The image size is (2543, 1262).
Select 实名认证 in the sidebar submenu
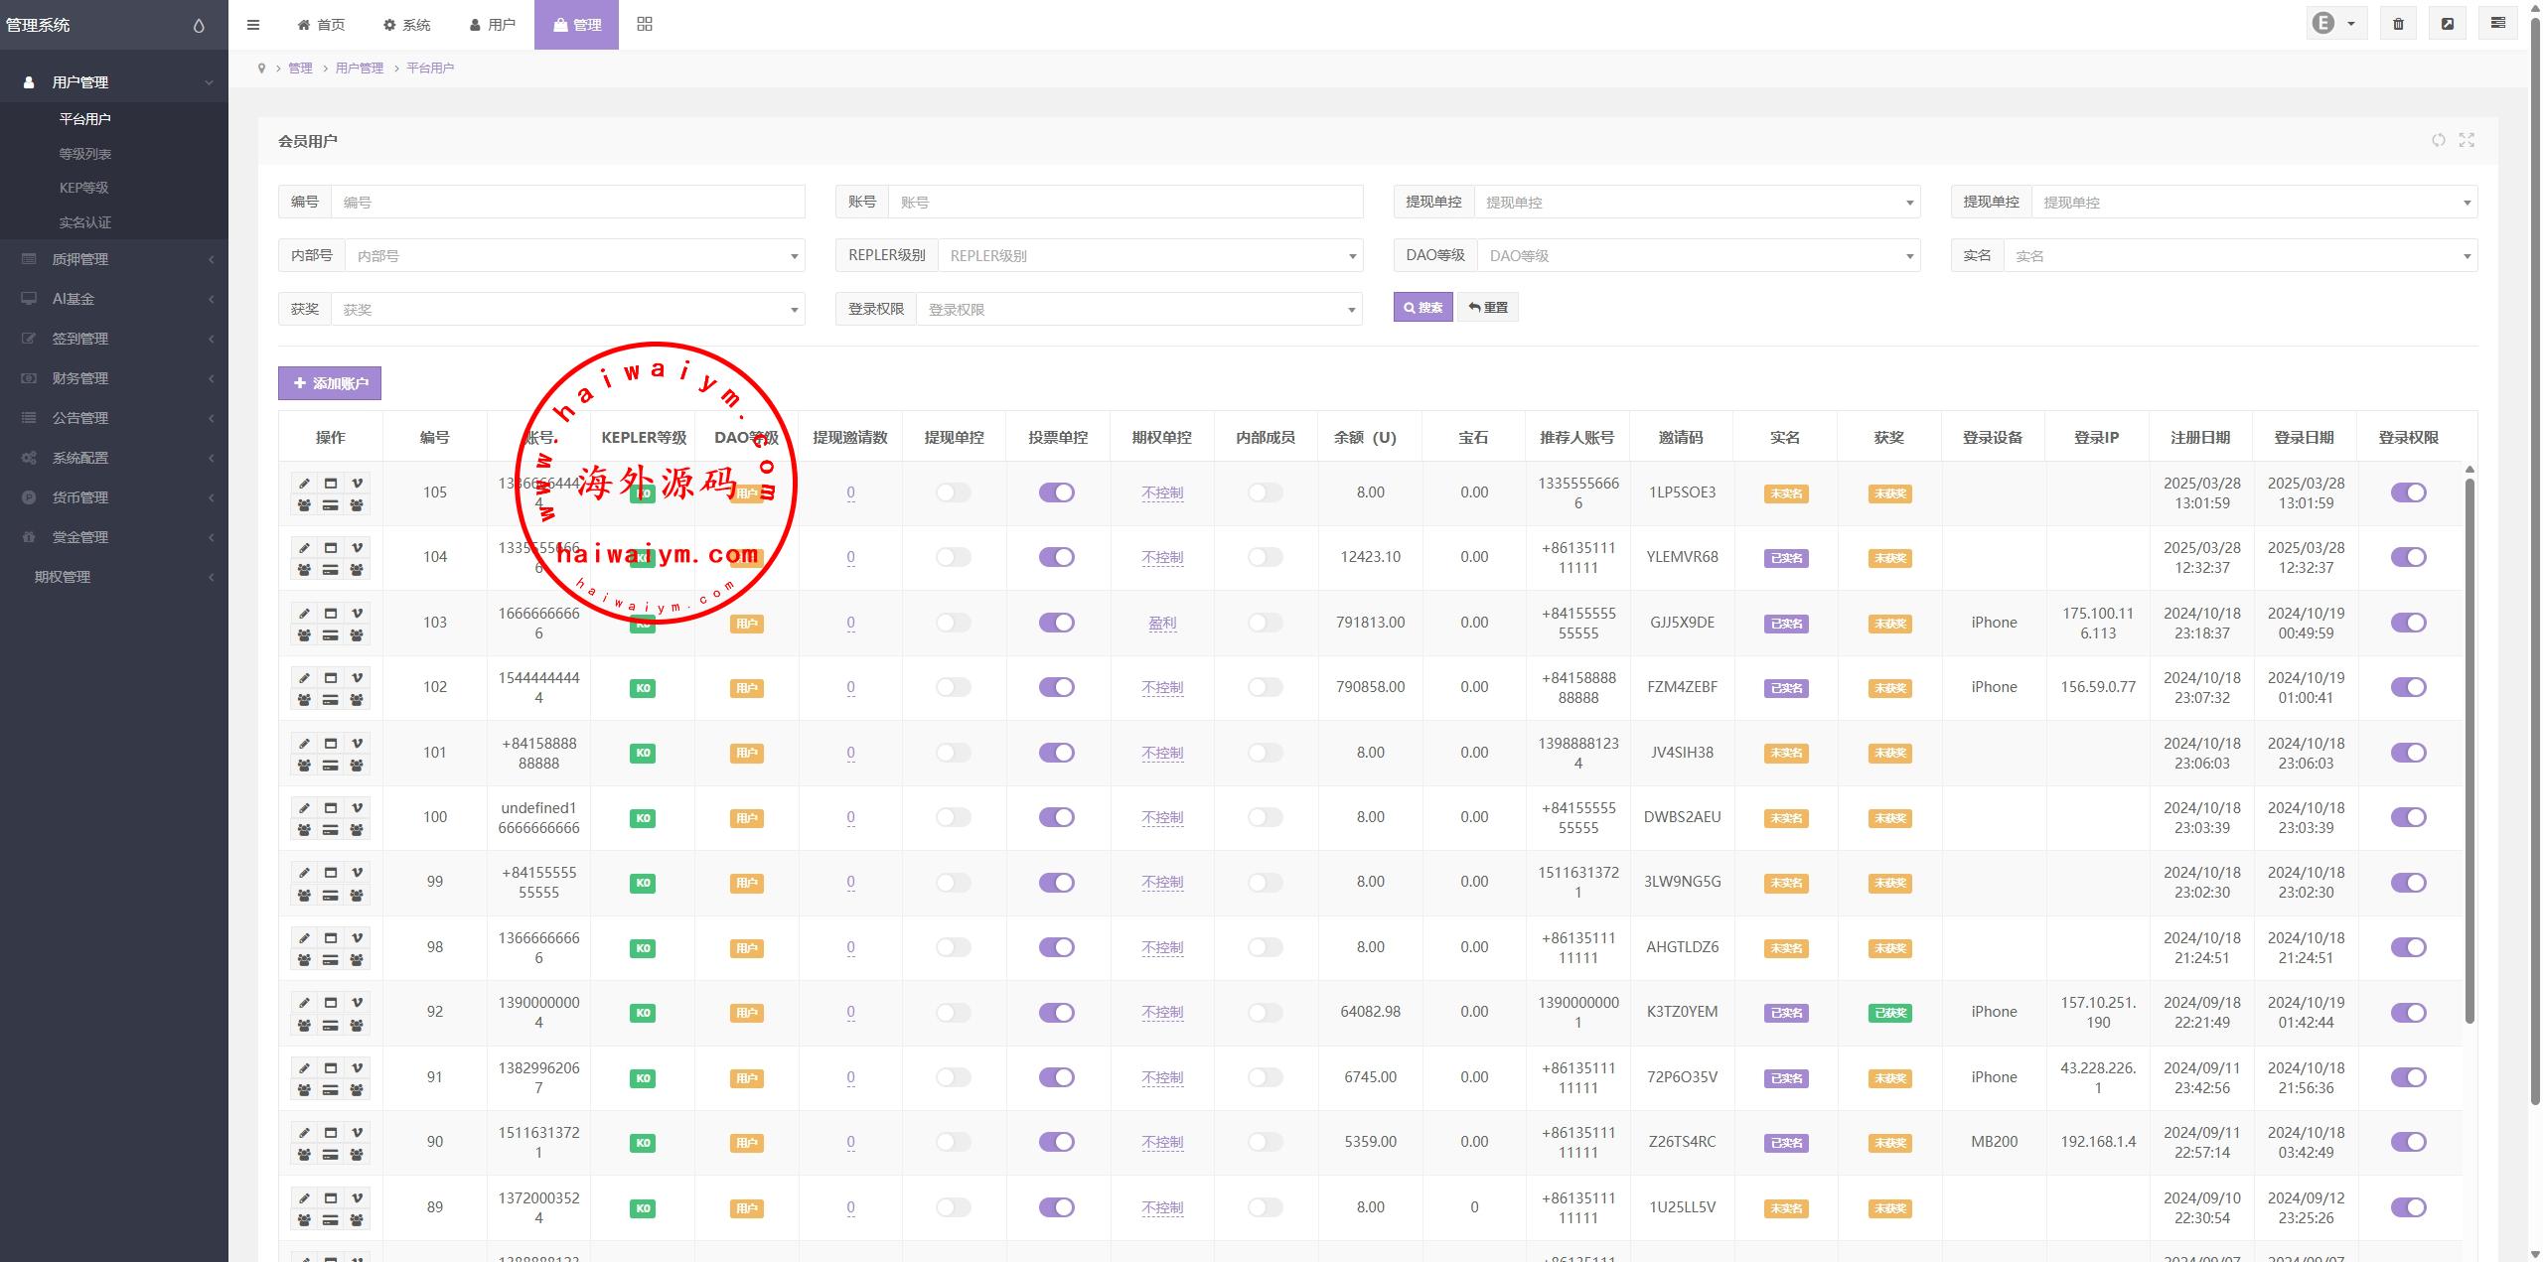pyautogui.click(x=85, y=222)
